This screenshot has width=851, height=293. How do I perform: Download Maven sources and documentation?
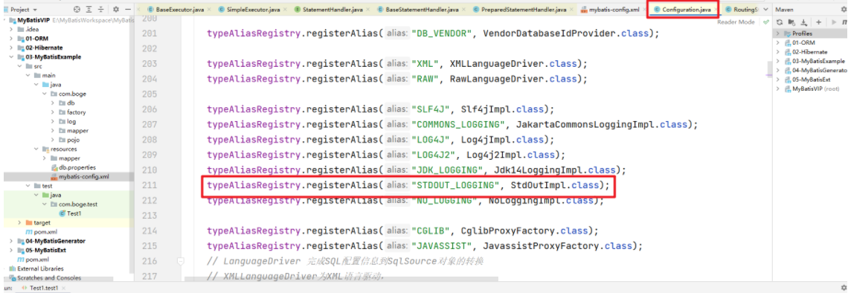coord(804,22)
